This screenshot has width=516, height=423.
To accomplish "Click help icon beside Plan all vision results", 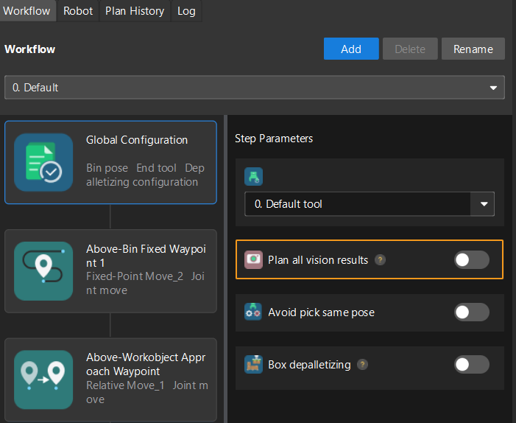I will (x=380, y=260).
